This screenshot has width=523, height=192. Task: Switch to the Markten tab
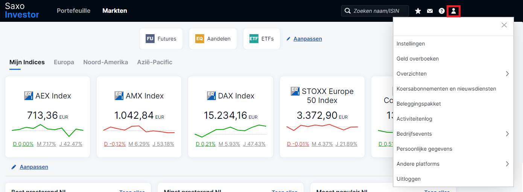click(x=115, y=11)
